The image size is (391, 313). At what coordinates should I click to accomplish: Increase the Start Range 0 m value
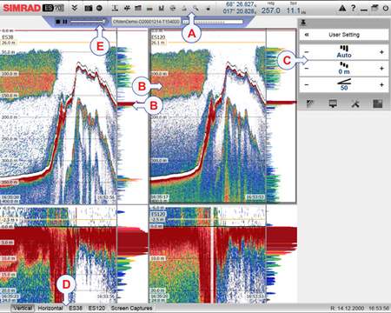[x=381, y=69]
